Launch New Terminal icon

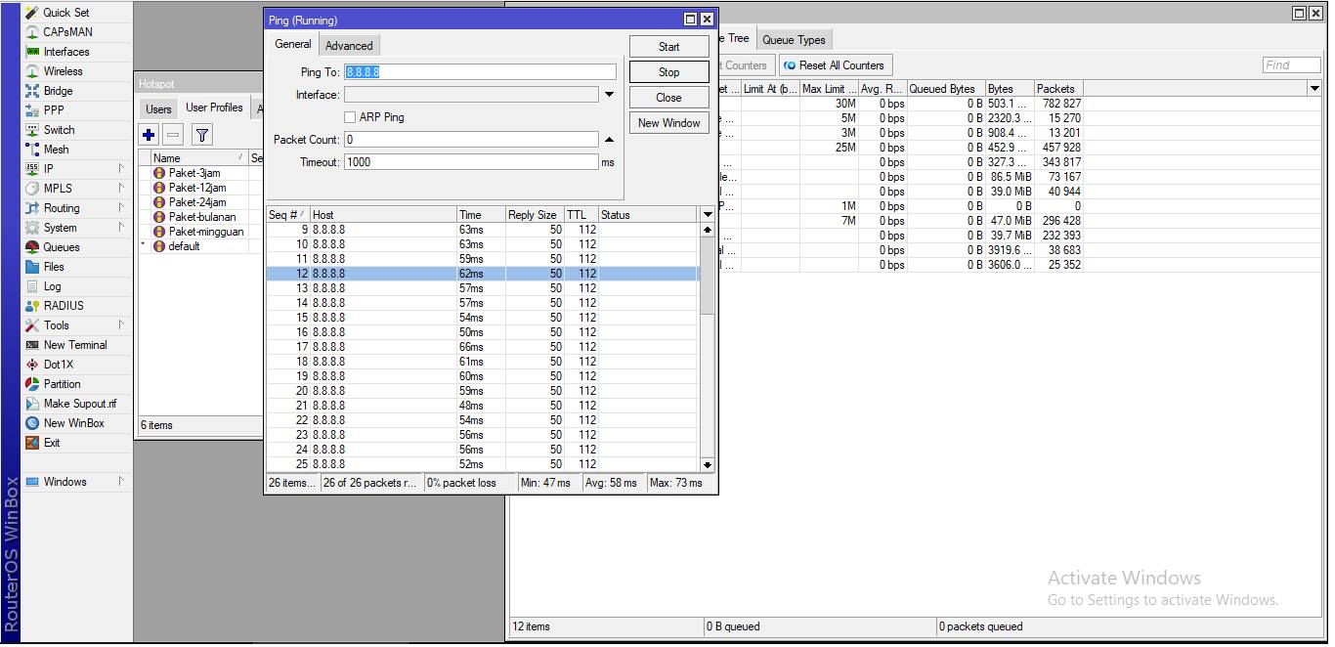[33, 345]
